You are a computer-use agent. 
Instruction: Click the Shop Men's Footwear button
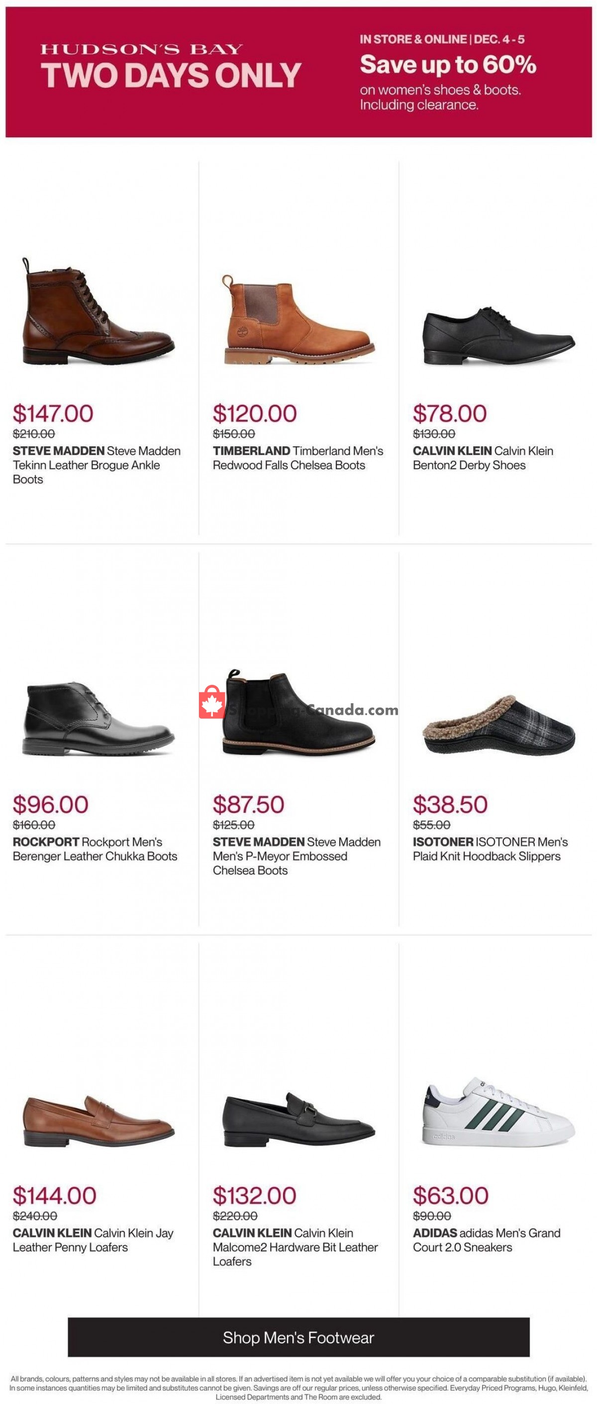coord(298,1337)
